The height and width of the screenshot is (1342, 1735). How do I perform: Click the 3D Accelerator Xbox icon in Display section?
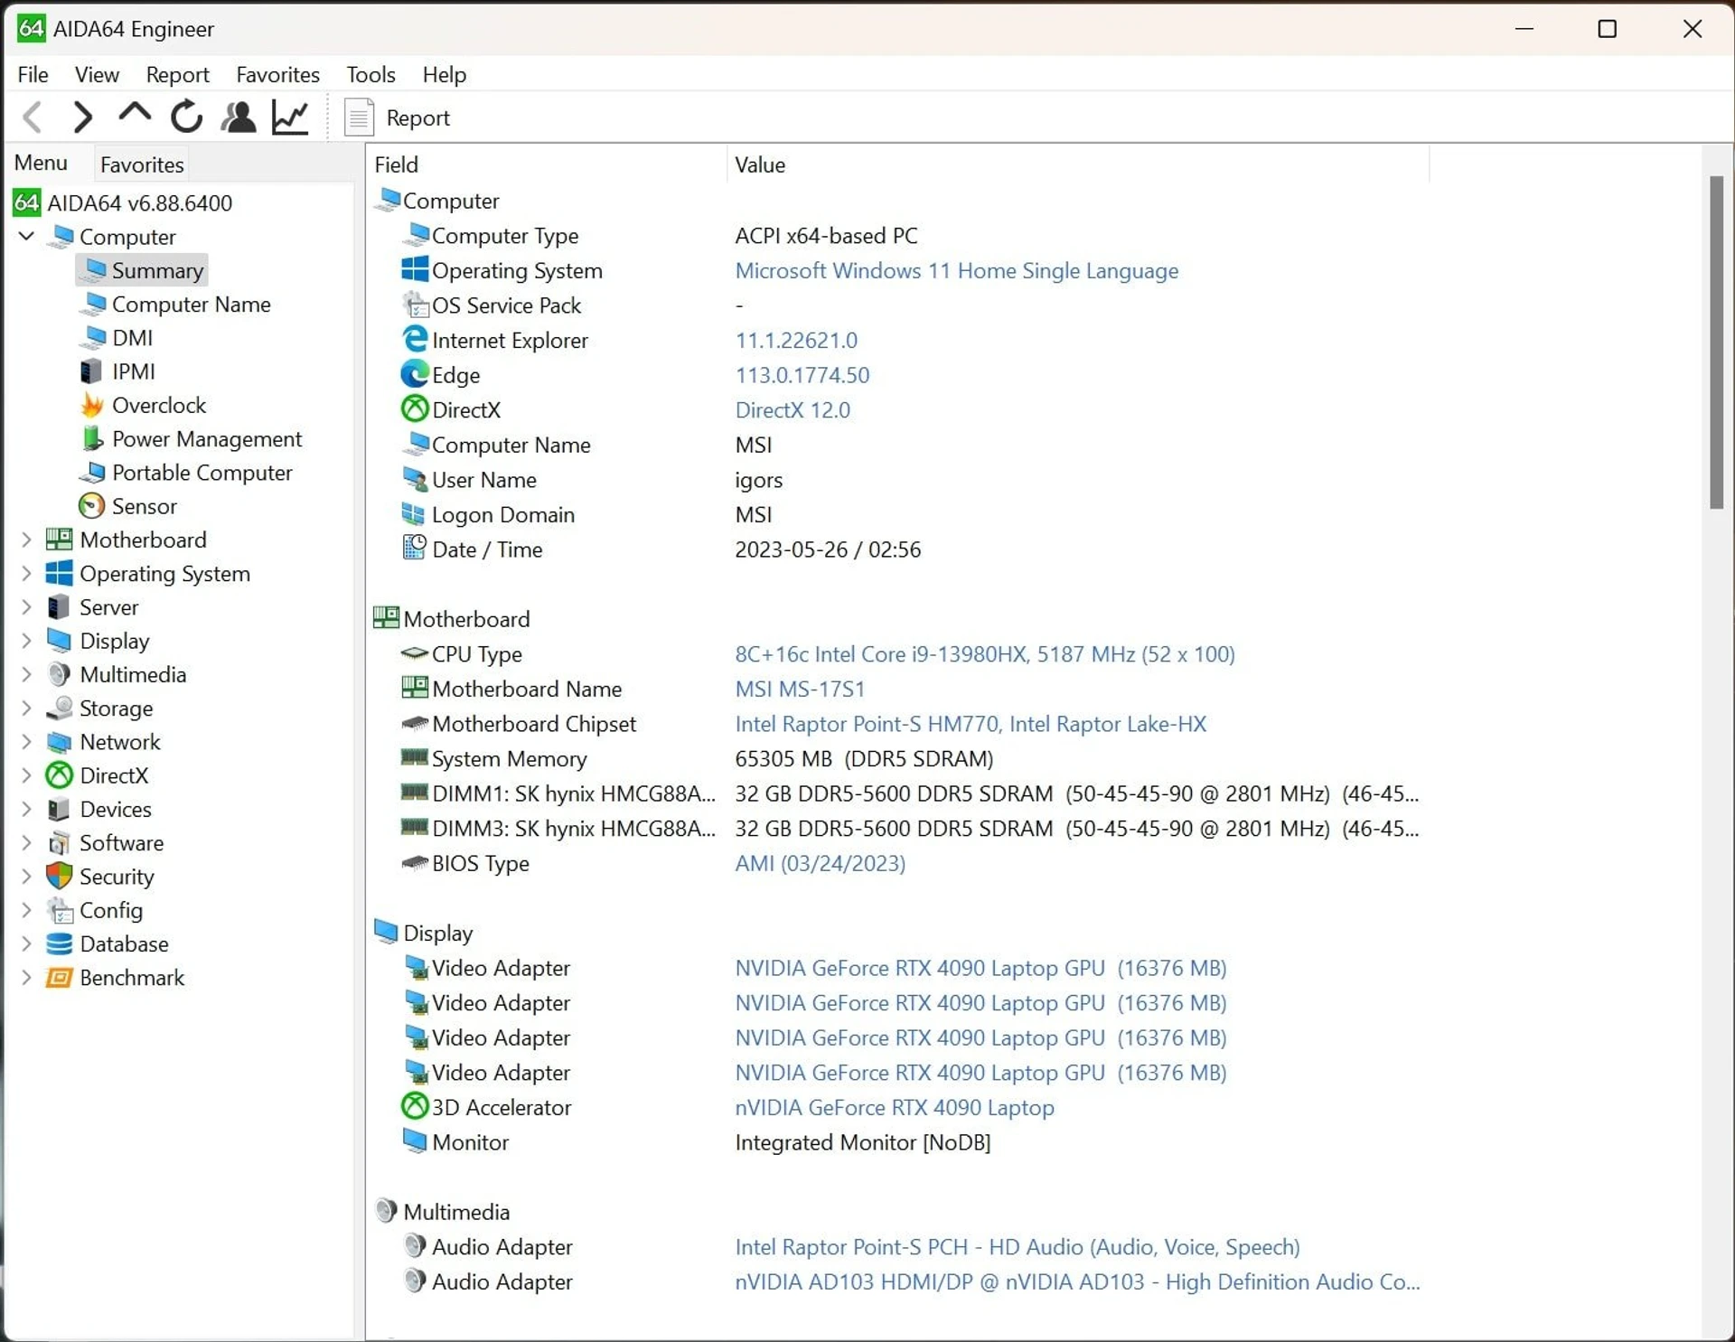415,1106
